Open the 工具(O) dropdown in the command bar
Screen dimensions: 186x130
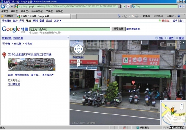[171, 16]
